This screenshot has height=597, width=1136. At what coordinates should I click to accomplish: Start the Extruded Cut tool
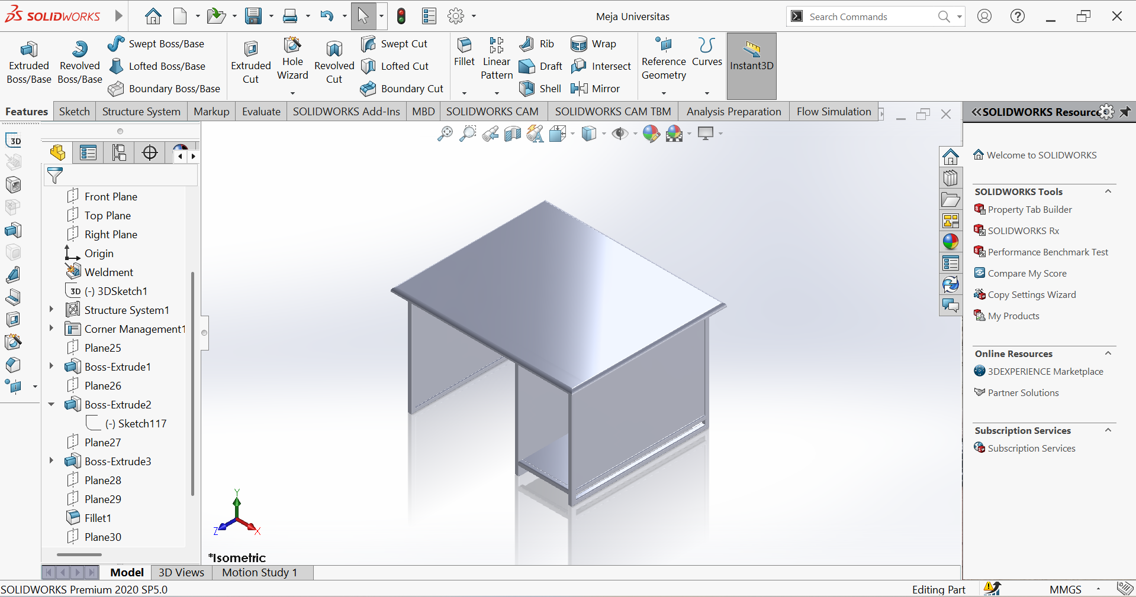click(x=250, y=63)
